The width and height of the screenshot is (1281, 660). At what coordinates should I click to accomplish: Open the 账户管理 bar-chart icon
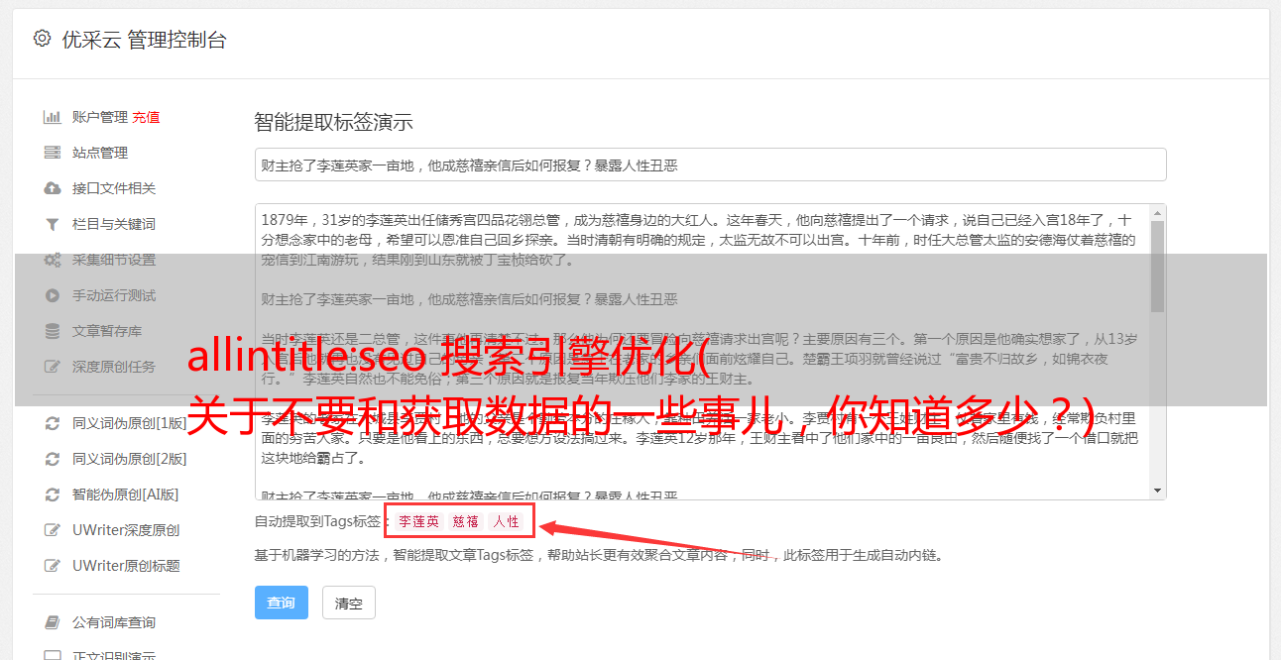point(53,117)
